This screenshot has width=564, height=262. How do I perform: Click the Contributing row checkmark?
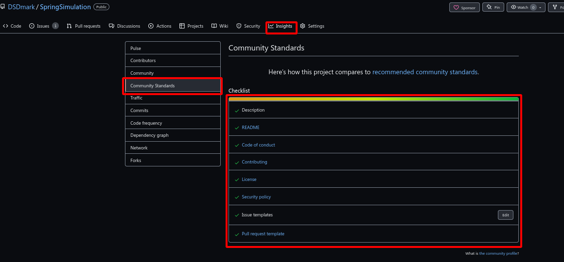pos(237,163)
